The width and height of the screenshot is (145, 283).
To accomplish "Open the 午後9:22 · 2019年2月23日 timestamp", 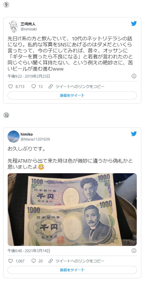I will coord(29,76).
